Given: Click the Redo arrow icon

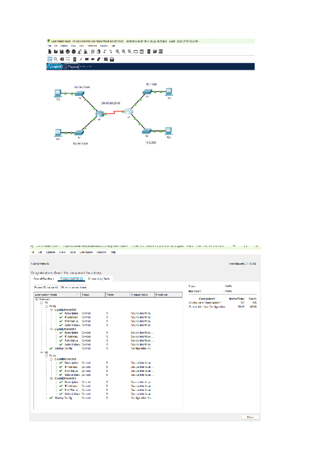Looking at the screenshot, I should 111,51.
